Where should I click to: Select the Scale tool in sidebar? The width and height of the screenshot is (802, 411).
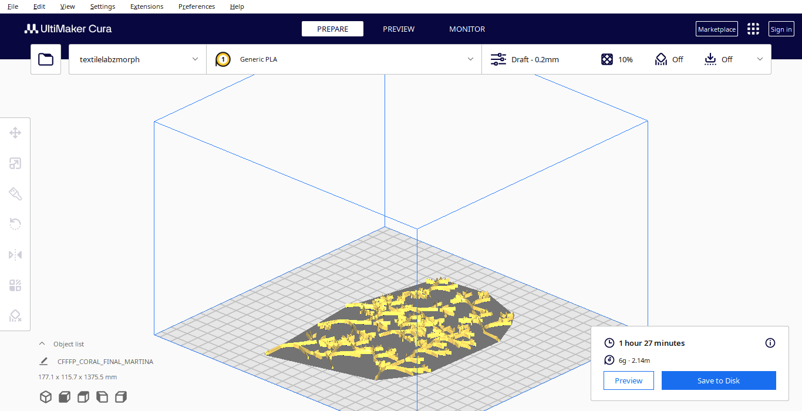pos(15,163)
